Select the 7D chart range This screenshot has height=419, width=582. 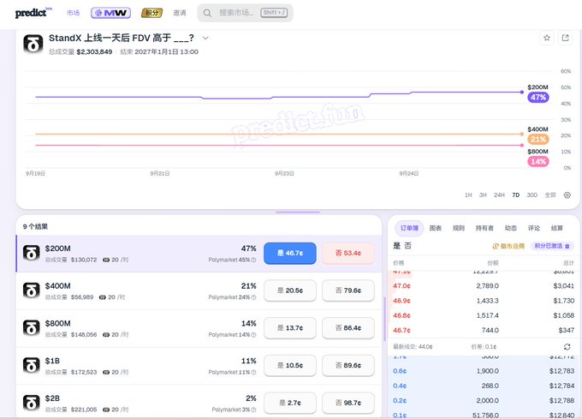pyautogui.click(x=516, y=195)
